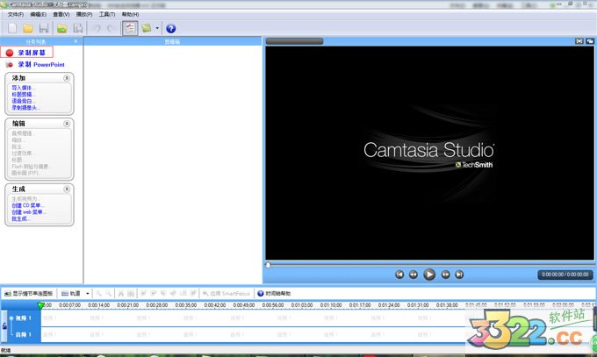
Task: Click timeline zoom in magnifier
Action: [x=98, y=294]
